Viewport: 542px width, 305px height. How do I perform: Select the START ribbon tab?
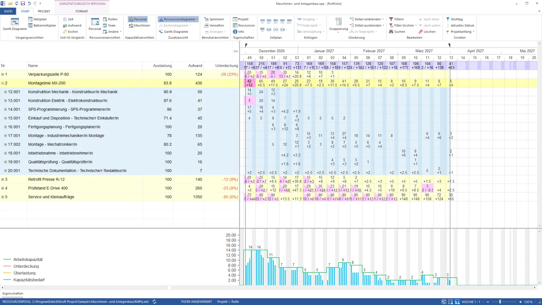point(25,11)
